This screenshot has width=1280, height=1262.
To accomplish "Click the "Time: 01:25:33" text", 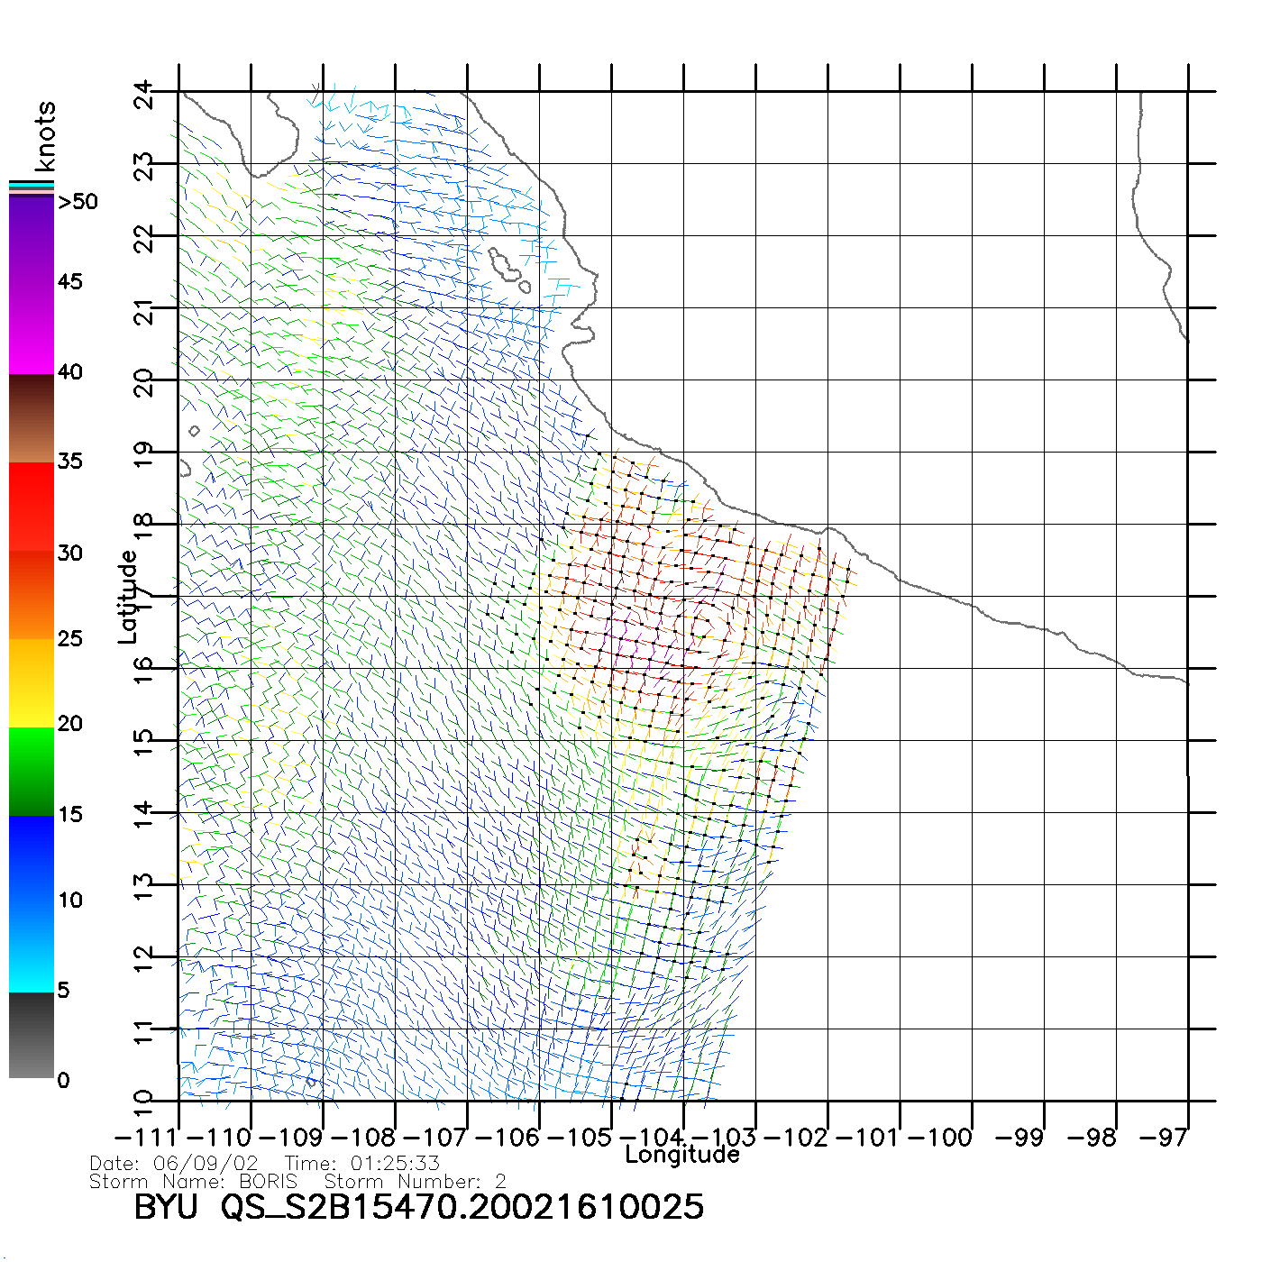I will pyautogui.click(x=361, y=1164).
